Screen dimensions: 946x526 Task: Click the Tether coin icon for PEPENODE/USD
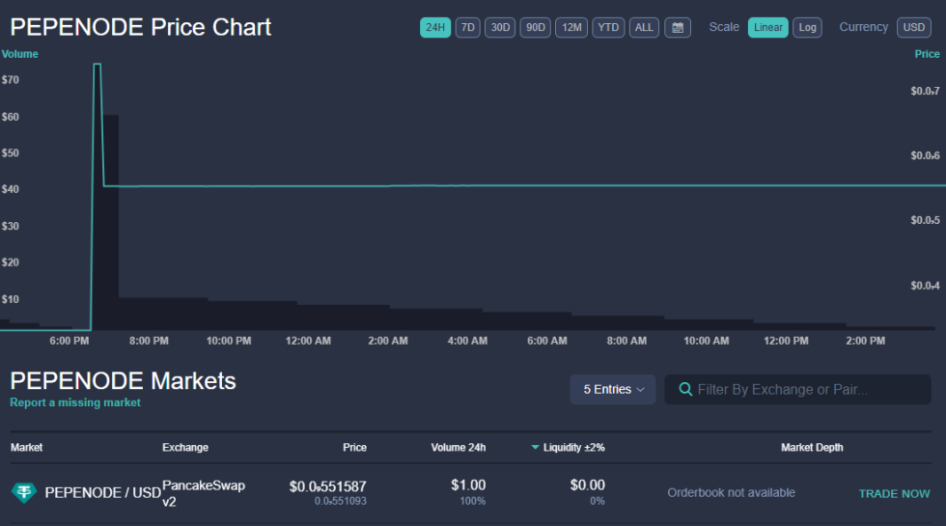23,492
